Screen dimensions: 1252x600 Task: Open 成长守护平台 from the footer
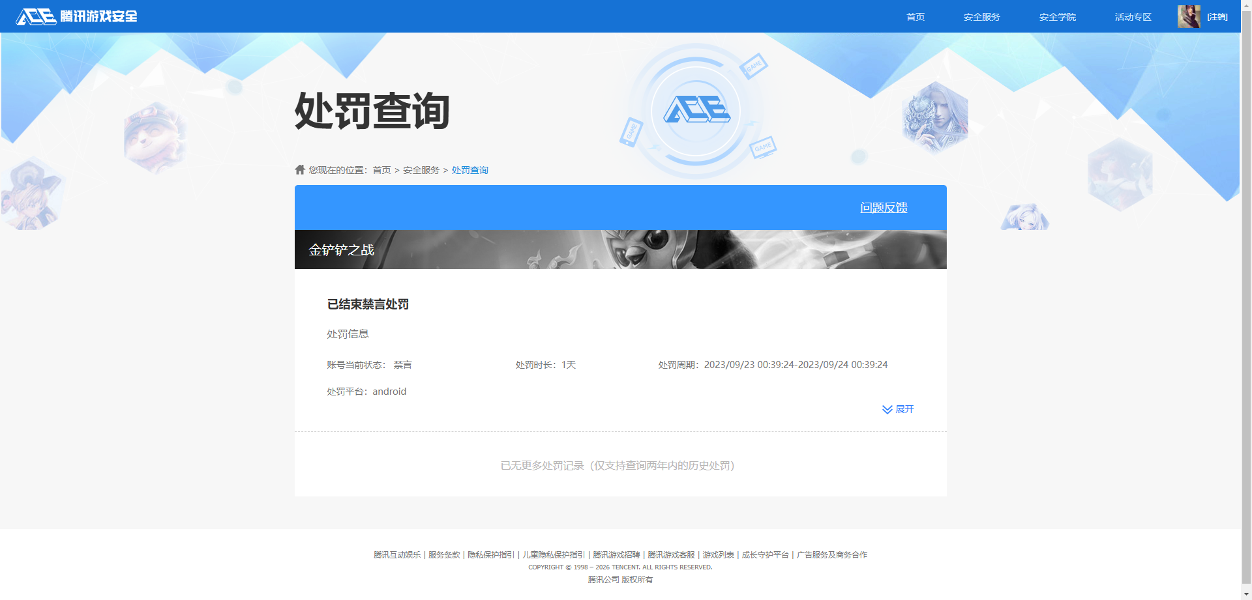(765, 554)
